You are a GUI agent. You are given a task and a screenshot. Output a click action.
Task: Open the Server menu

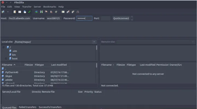tap(37, 7)
